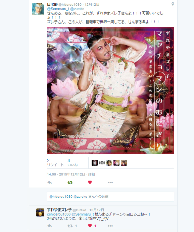Click the green retweet icon on main tweet
This screenshot has height=232, width=194.
[x=70, y=183]
